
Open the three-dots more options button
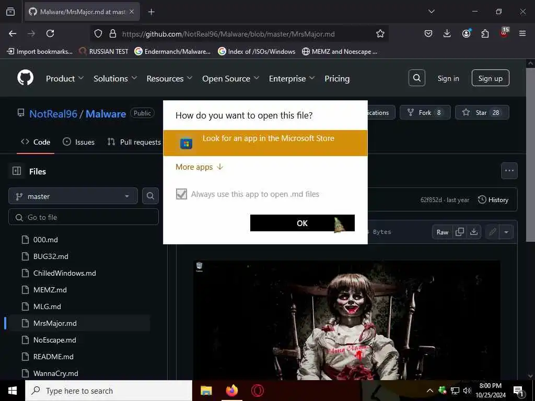(509, 171)
